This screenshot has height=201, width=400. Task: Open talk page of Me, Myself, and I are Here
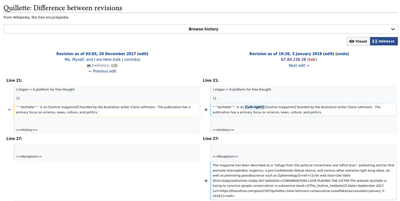[117, 60]
